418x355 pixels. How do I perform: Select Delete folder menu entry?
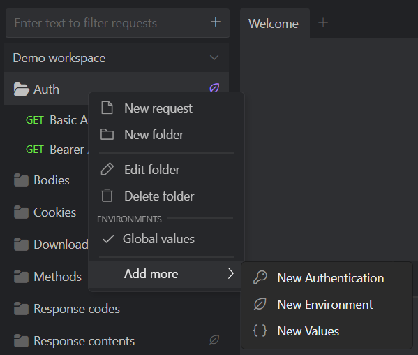click(x=166, y=196)
